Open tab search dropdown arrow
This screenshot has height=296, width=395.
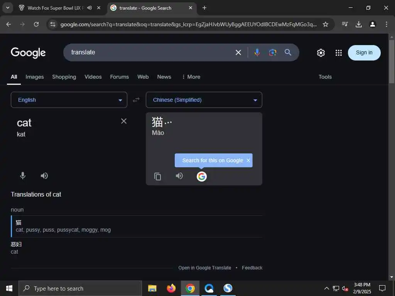point(8,8)
